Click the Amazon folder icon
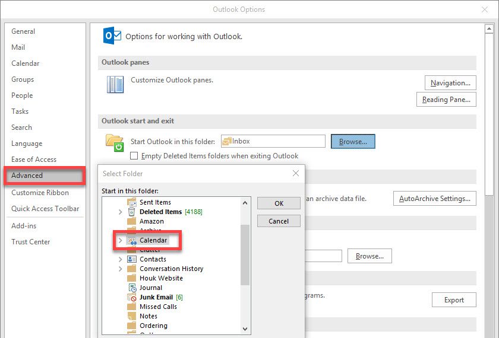 coord(132,221)
